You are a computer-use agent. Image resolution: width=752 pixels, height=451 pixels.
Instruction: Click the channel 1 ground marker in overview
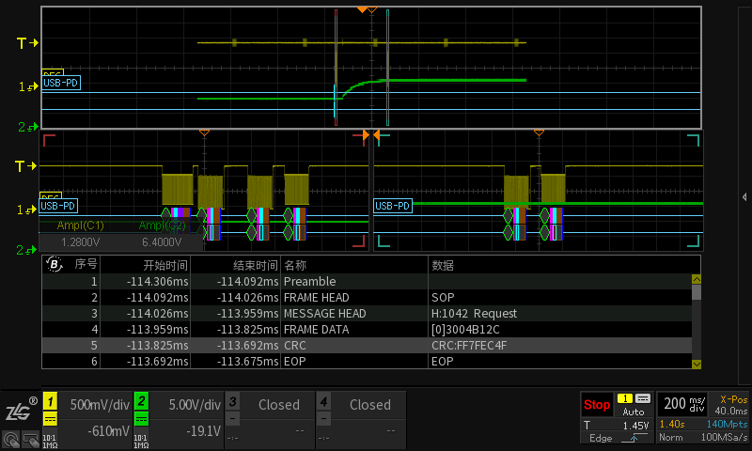[x=28, y=86]
